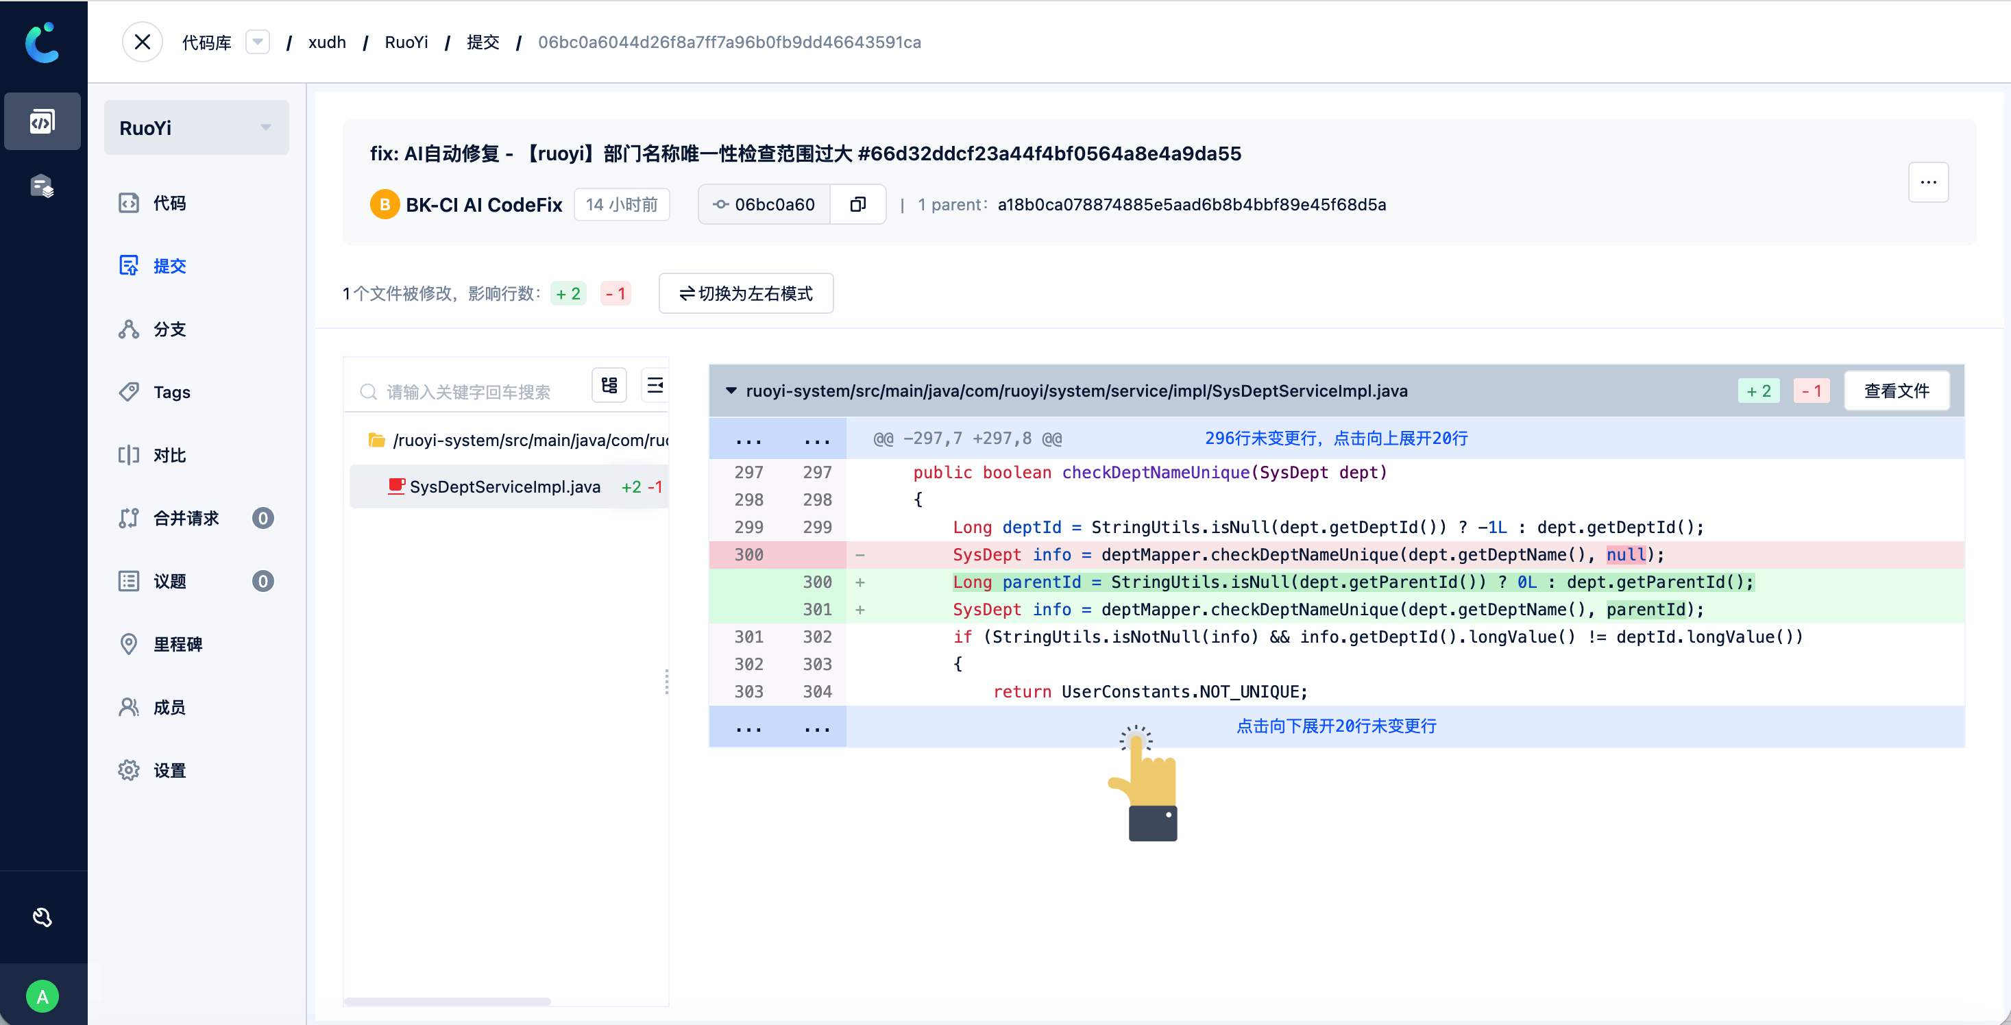Click the copy commit hash icon
This screenshot has height=1025, width=2011.
click(x=857, y=205)
